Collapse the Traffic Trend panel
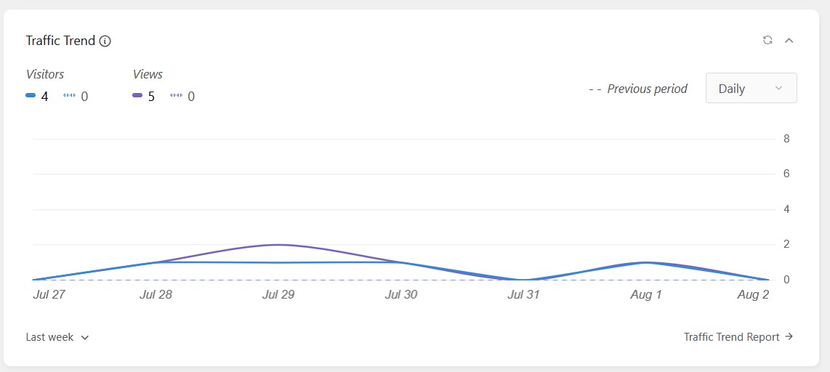The width and height of the screenshot is (830, 372). [x=789, y=40]
